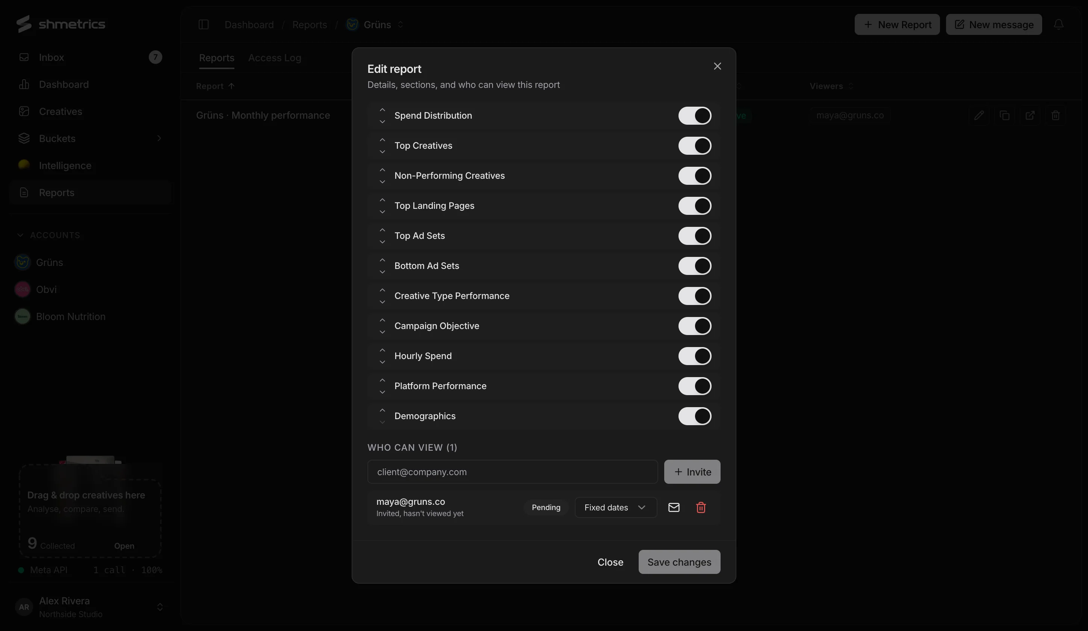Toggle Top Landing Pages switch
Screen dimensions: 1088x631
click(694, 206)
